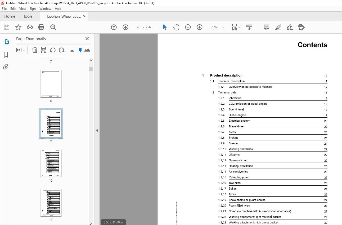Open the View menu
Viewport: 342px width, 225px height.
pos(22,9)
